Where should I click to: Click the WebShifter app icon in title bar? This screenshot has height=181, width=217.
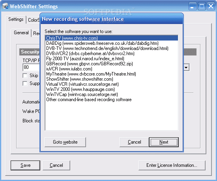5,6
